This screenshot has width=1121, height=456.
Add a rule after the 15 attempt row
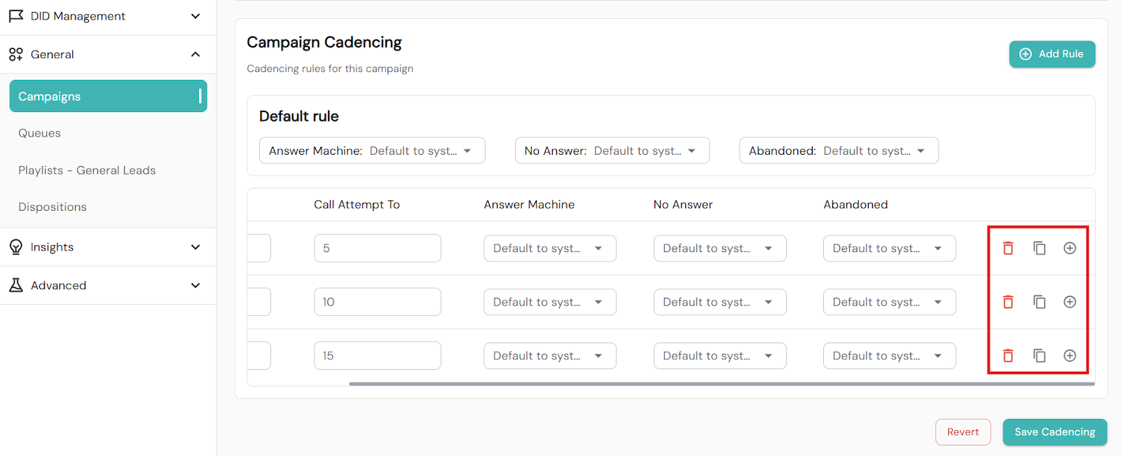pos(1070,356)
